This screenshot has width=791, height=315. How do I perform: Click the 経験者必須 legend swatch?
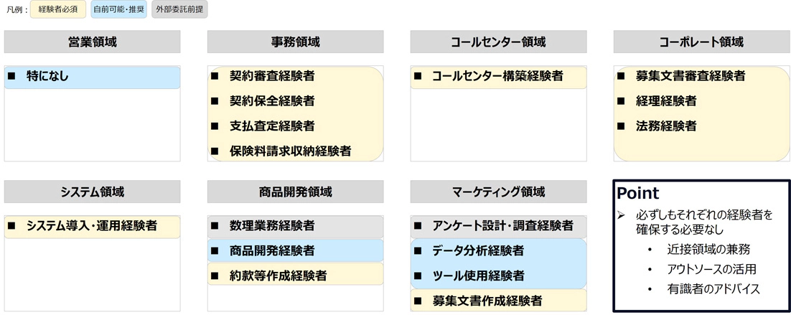point(58,9)
